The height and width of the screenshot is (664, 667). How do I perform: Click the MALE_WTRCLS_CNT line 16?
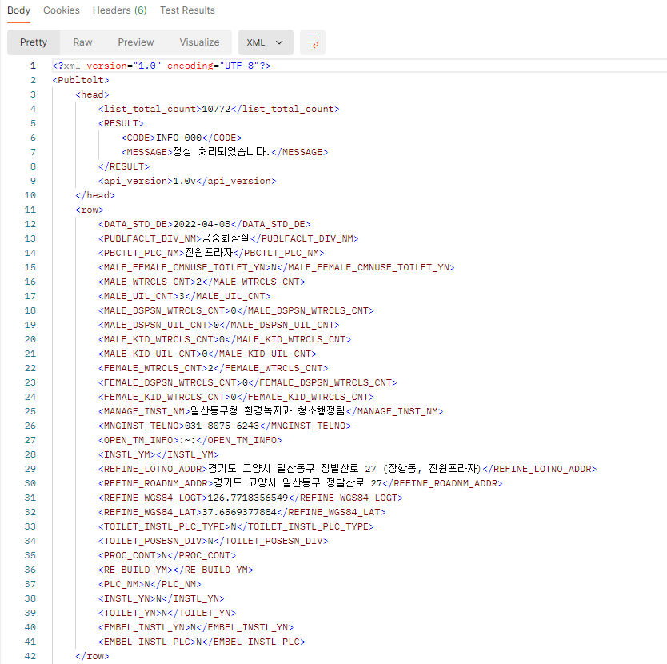(x=202, y=282)
